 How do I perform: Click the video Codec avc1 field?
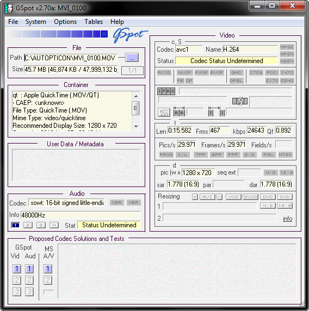pos(189,49)
